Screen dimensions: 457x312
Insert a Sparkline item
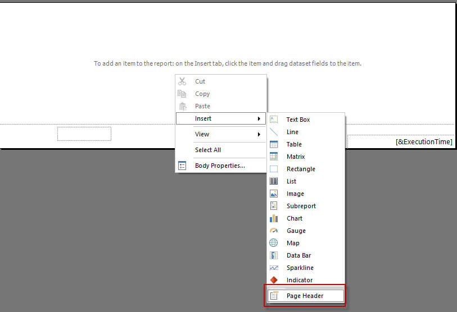click(306, 268)
